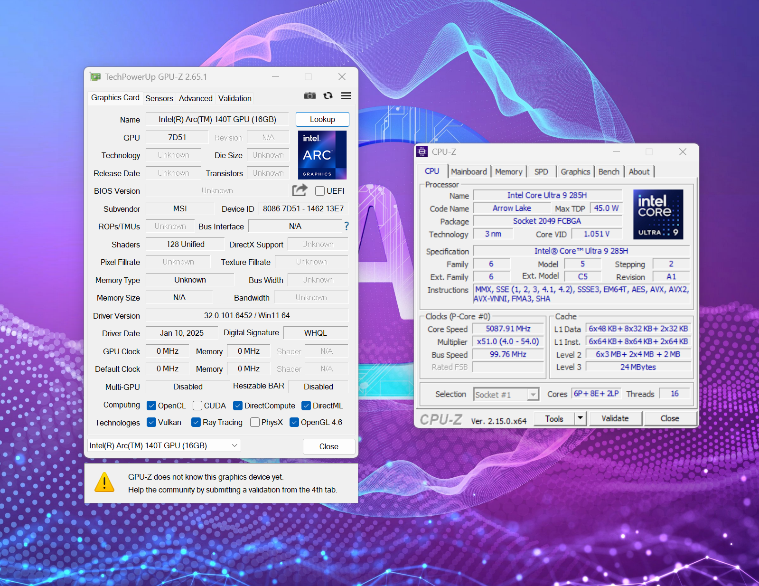
Task: Toggle the DirectCompute checkbox
Action: point(238,406)
